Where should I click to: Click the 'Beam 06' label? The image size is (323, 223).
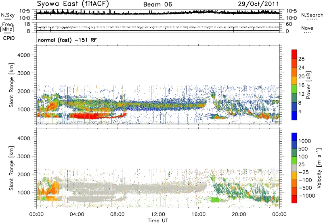pos(157,4)
